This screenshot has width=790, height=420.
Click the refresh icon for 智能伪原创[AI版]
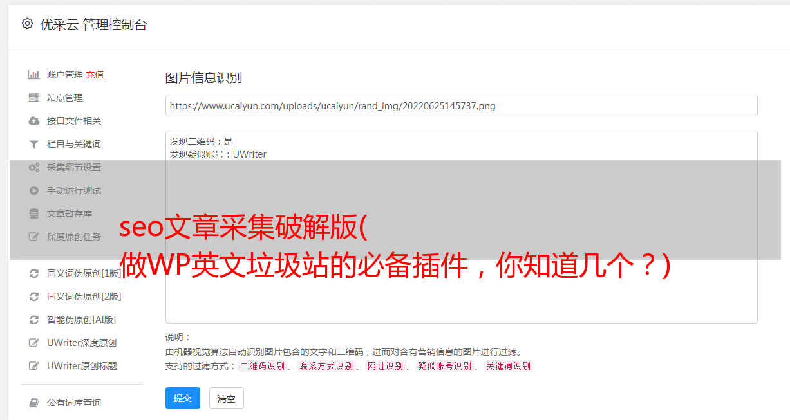(34, 320)
